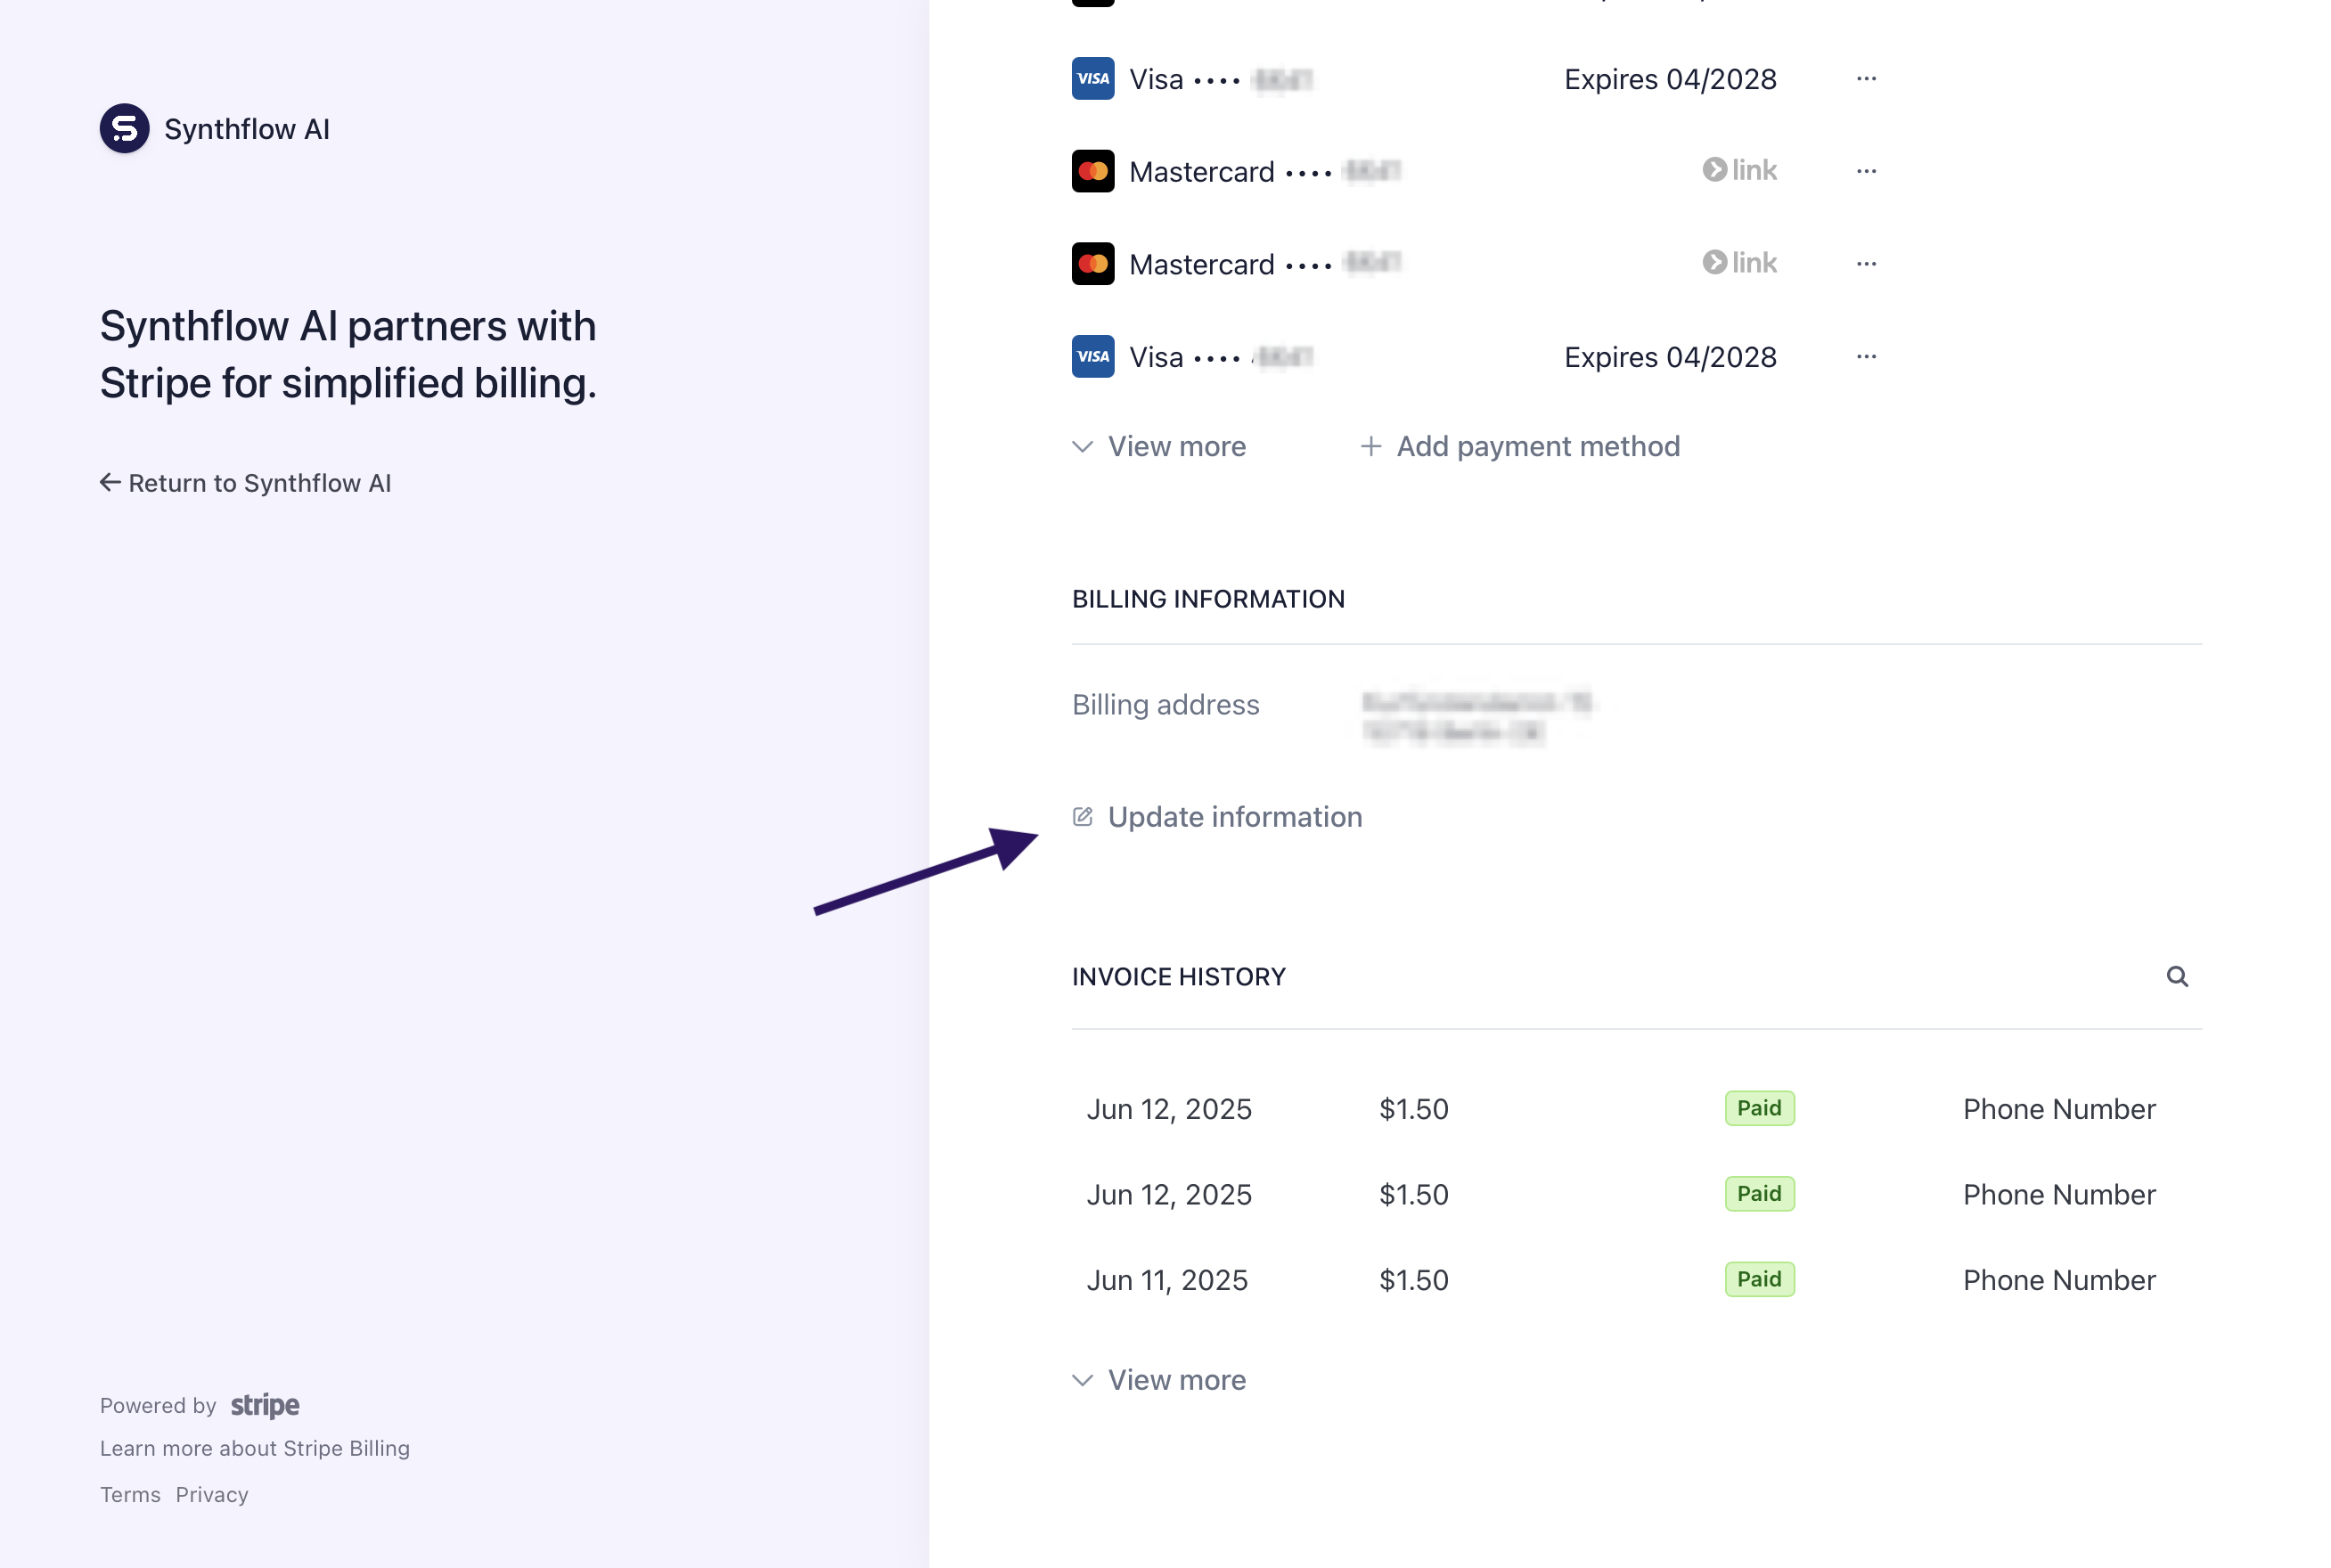The height and width of the screenshot is (1568, 2331).
Task: Open the Terms link
Action: point(130,1494)
